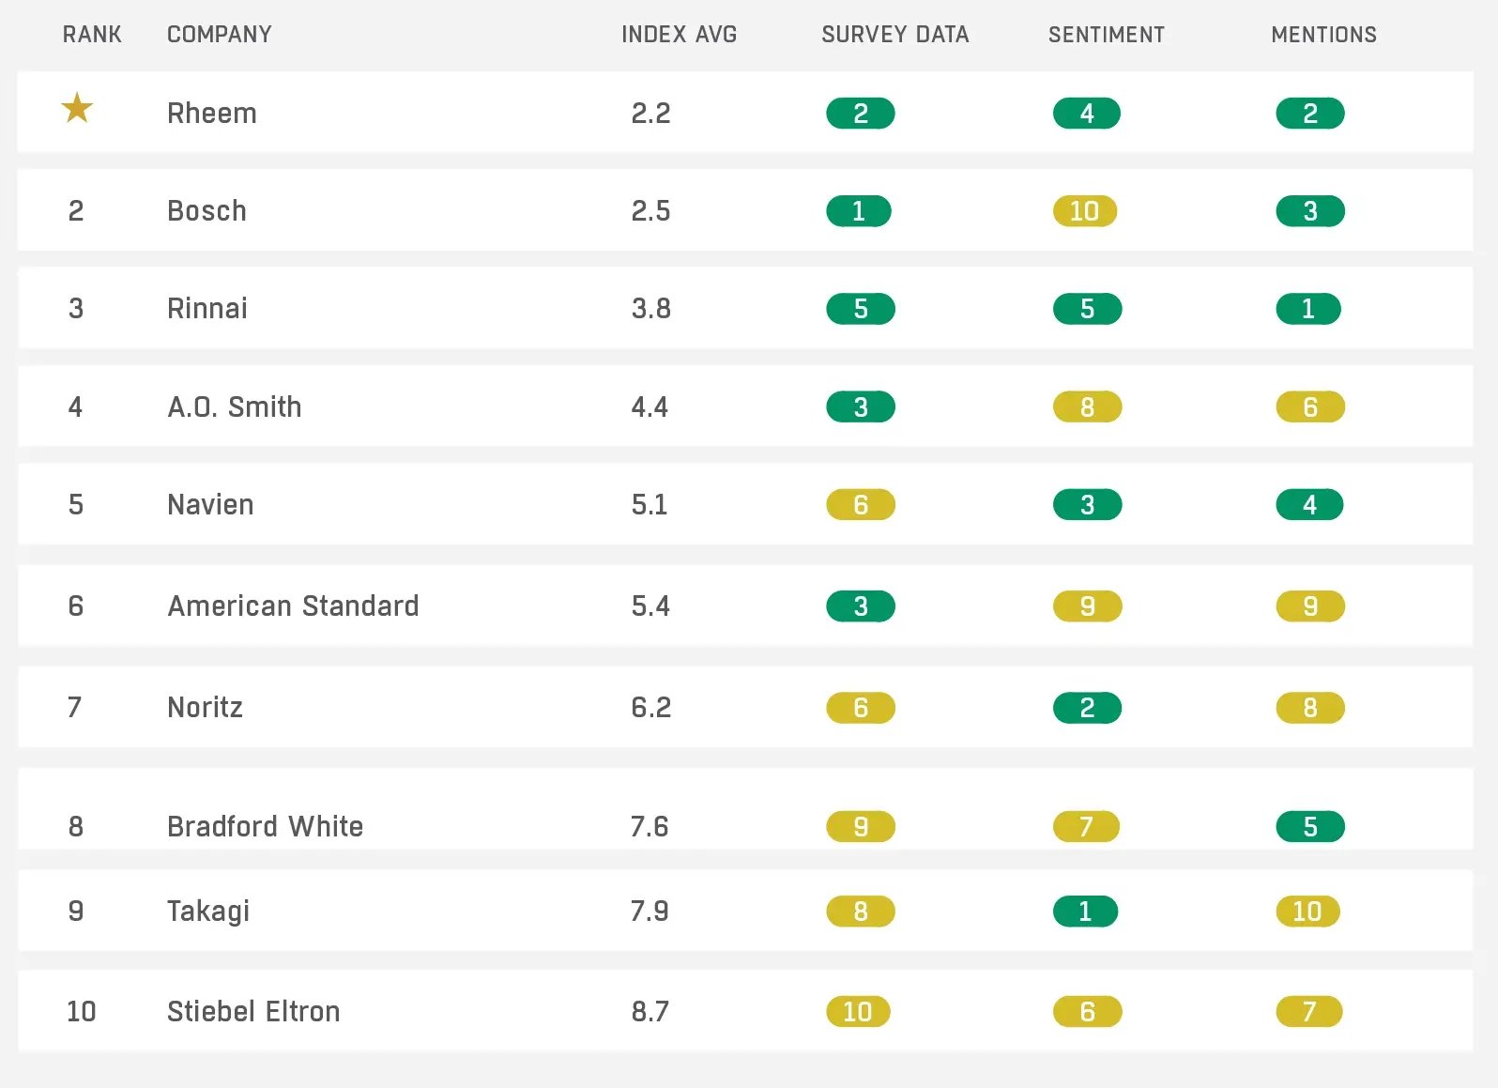The height and width of the screenshot is (1088, 1498).
Task: Click the green Survey Data badge for Bosch
Action: (859, 211)
